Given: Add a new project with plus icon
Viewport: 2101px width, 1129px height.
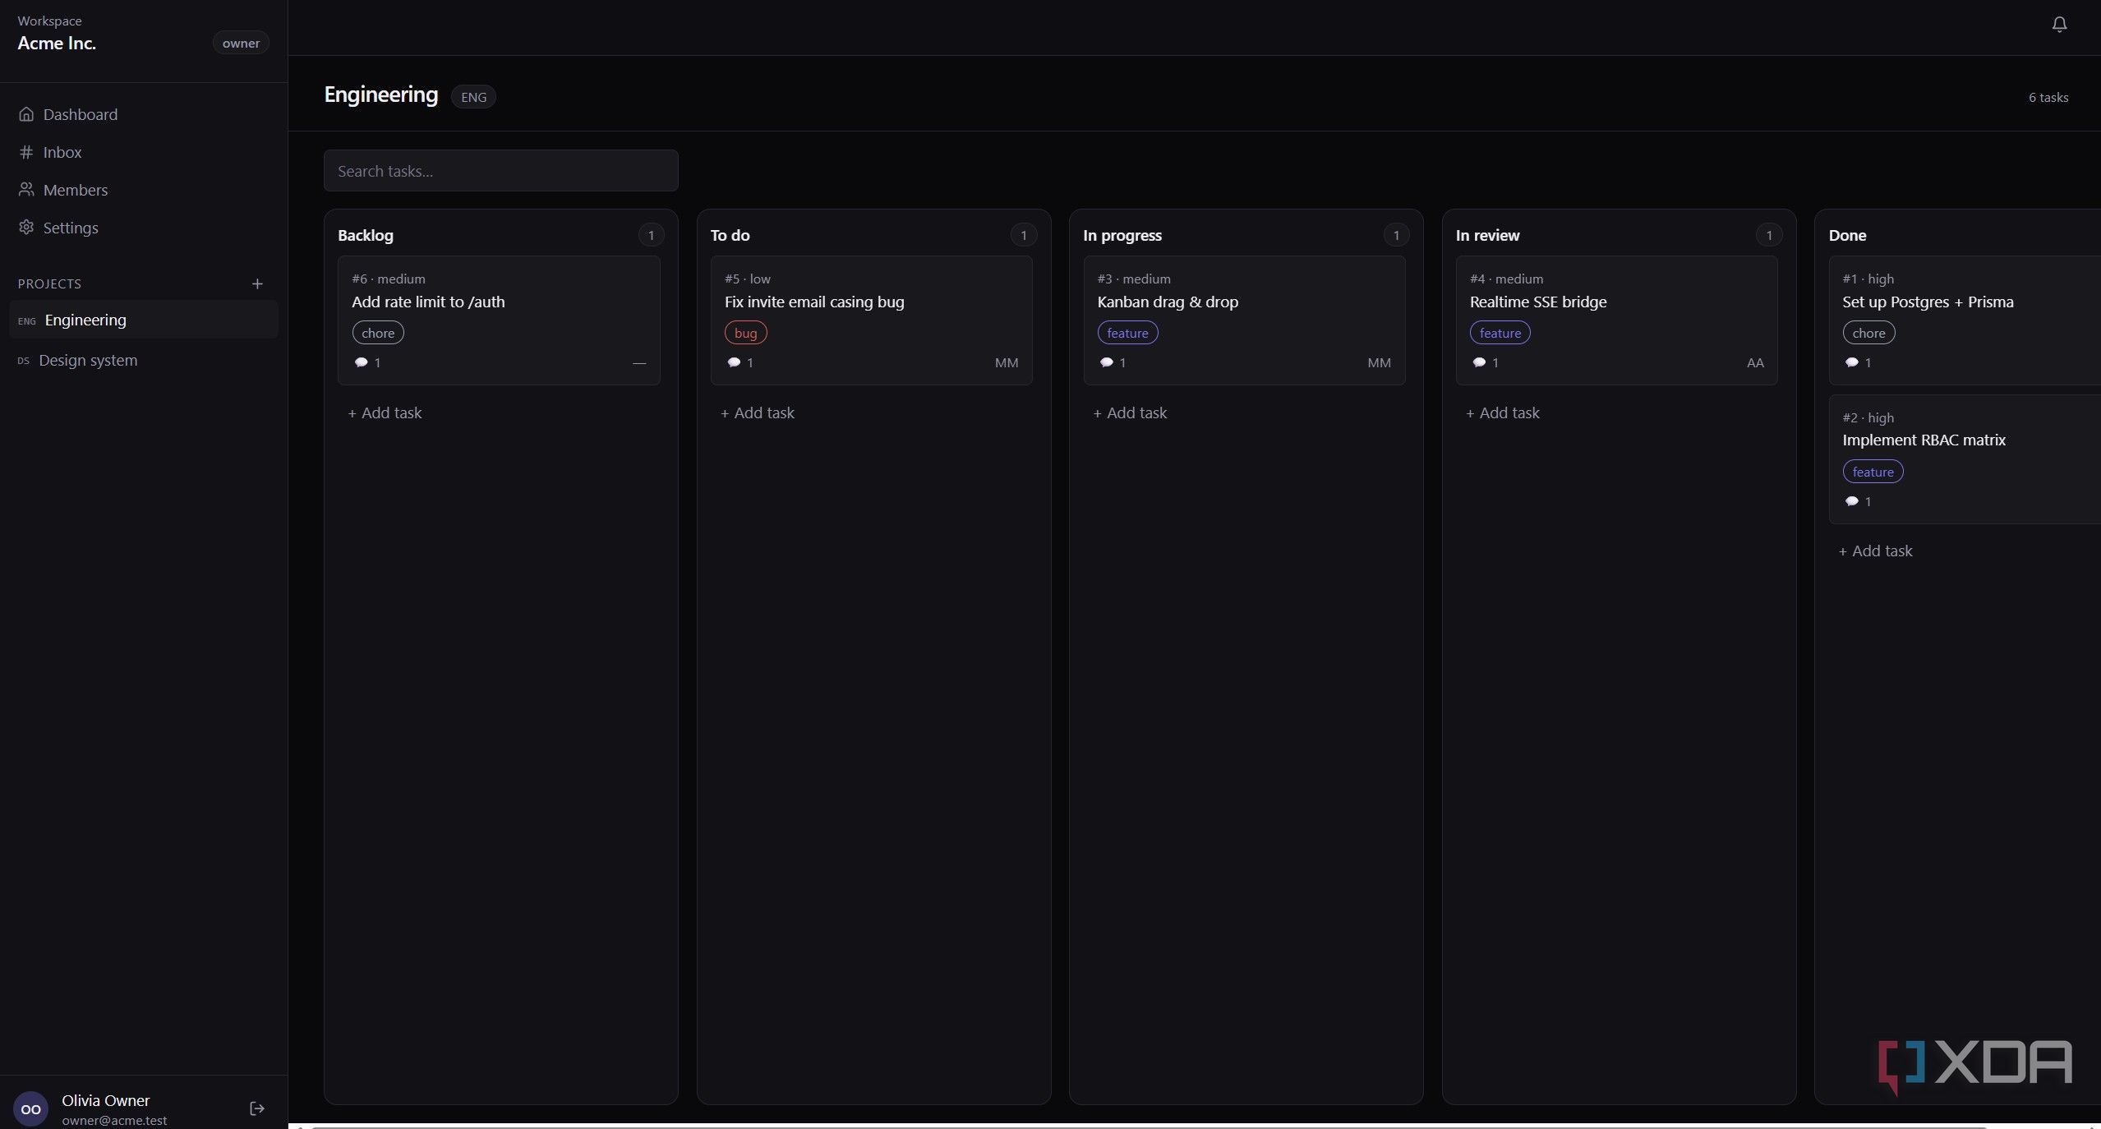Looking at the screenshot, I should click(x=257, y=283).
